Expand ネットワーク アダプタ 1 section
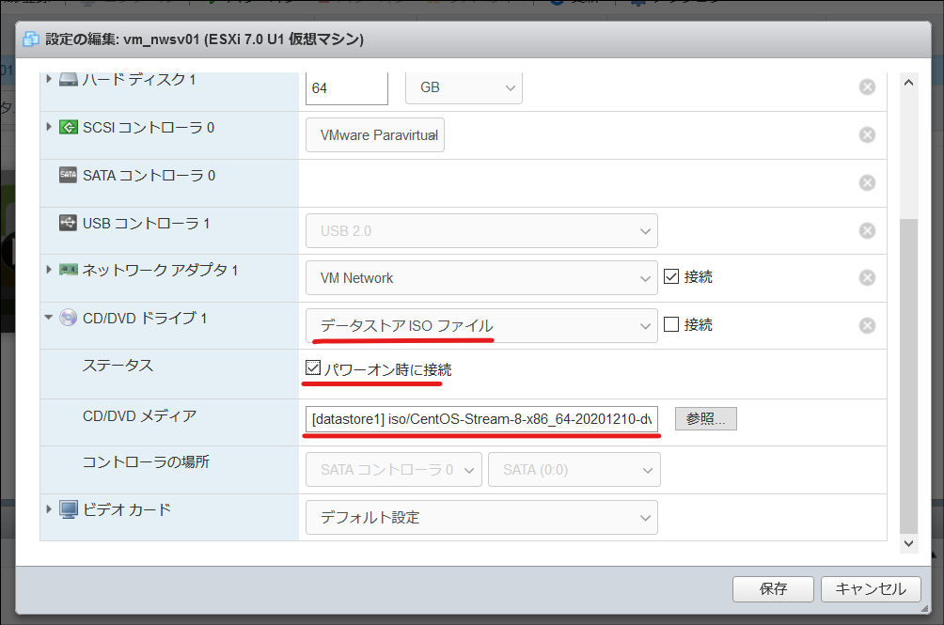The height and width of the screenshot is (625, 944). 49,270
